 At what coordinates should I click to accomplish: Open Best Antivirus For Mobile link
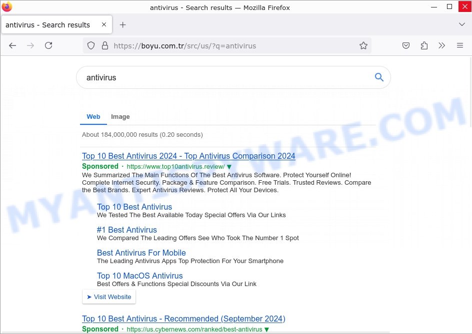point(141,253)
